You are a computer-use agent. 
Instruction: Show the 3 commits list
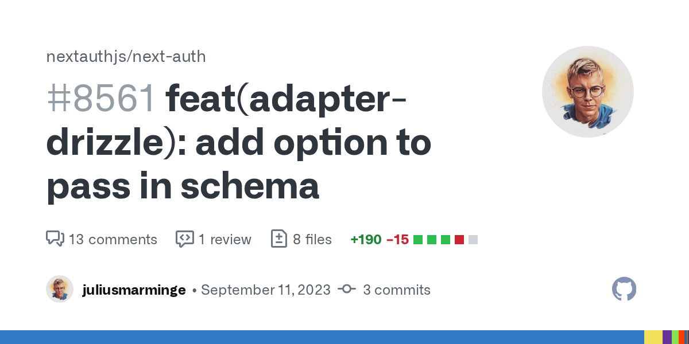(397, 290)
